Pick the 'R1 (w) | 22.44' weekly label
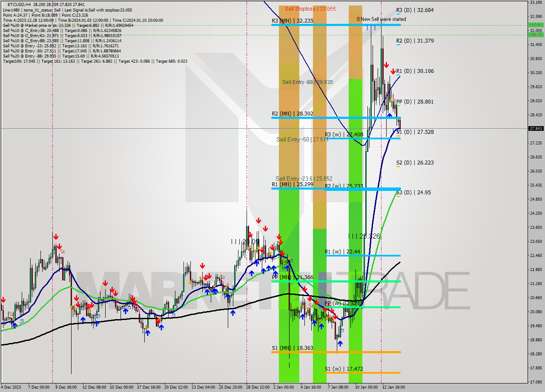This screenshot has width=545, height=392. point(342,252)
